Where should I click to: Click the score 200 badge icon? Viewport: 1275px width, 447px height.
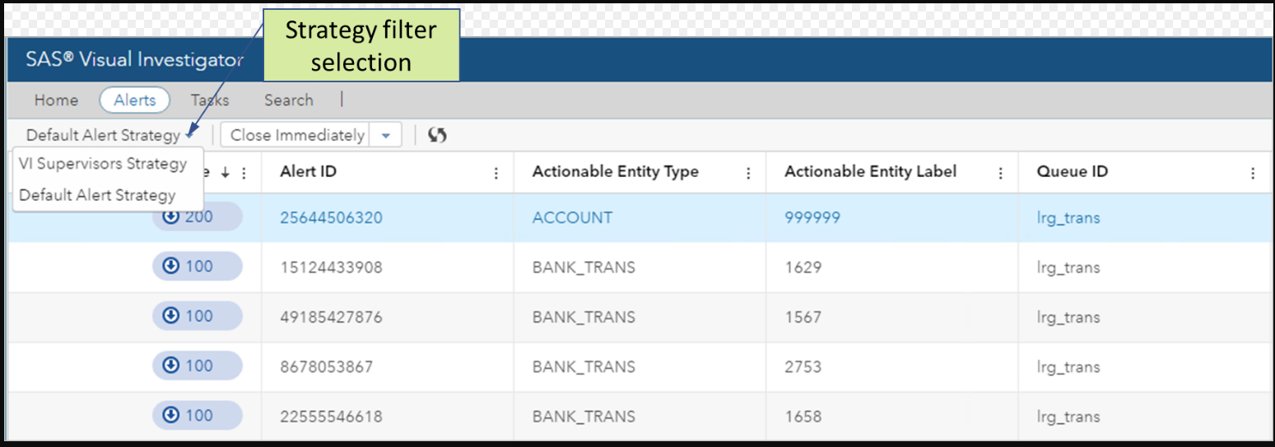click(x=172, y=217)
